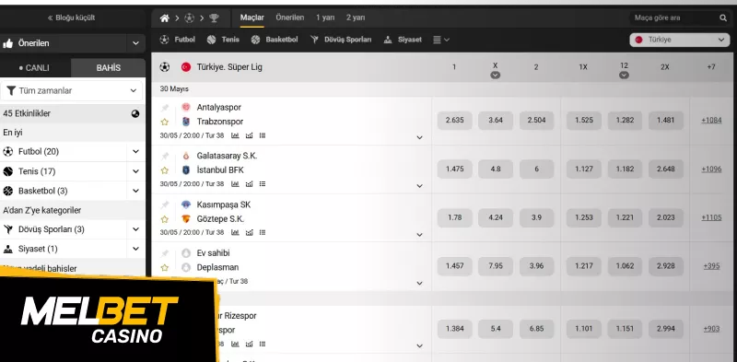Toggle the X column header dropdown

tap(495, 76)
